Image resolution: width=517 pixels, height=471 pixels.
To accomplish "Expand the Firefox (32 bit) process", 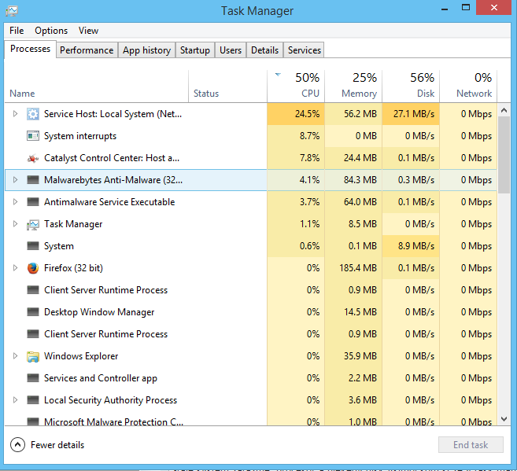I will 15,268.
